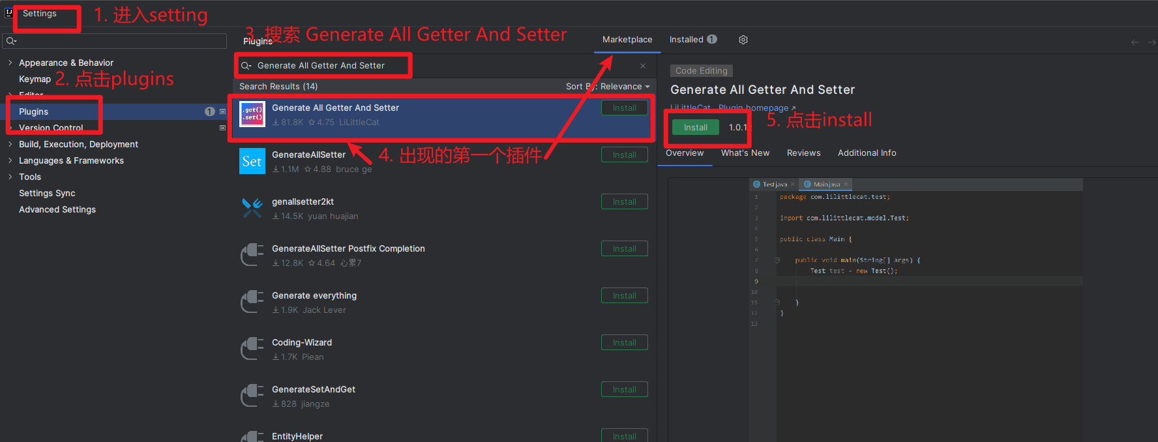The image size is (1158, 442).
Task: Select the EntityHelper plugin title
Action: [x=297, y=436]
